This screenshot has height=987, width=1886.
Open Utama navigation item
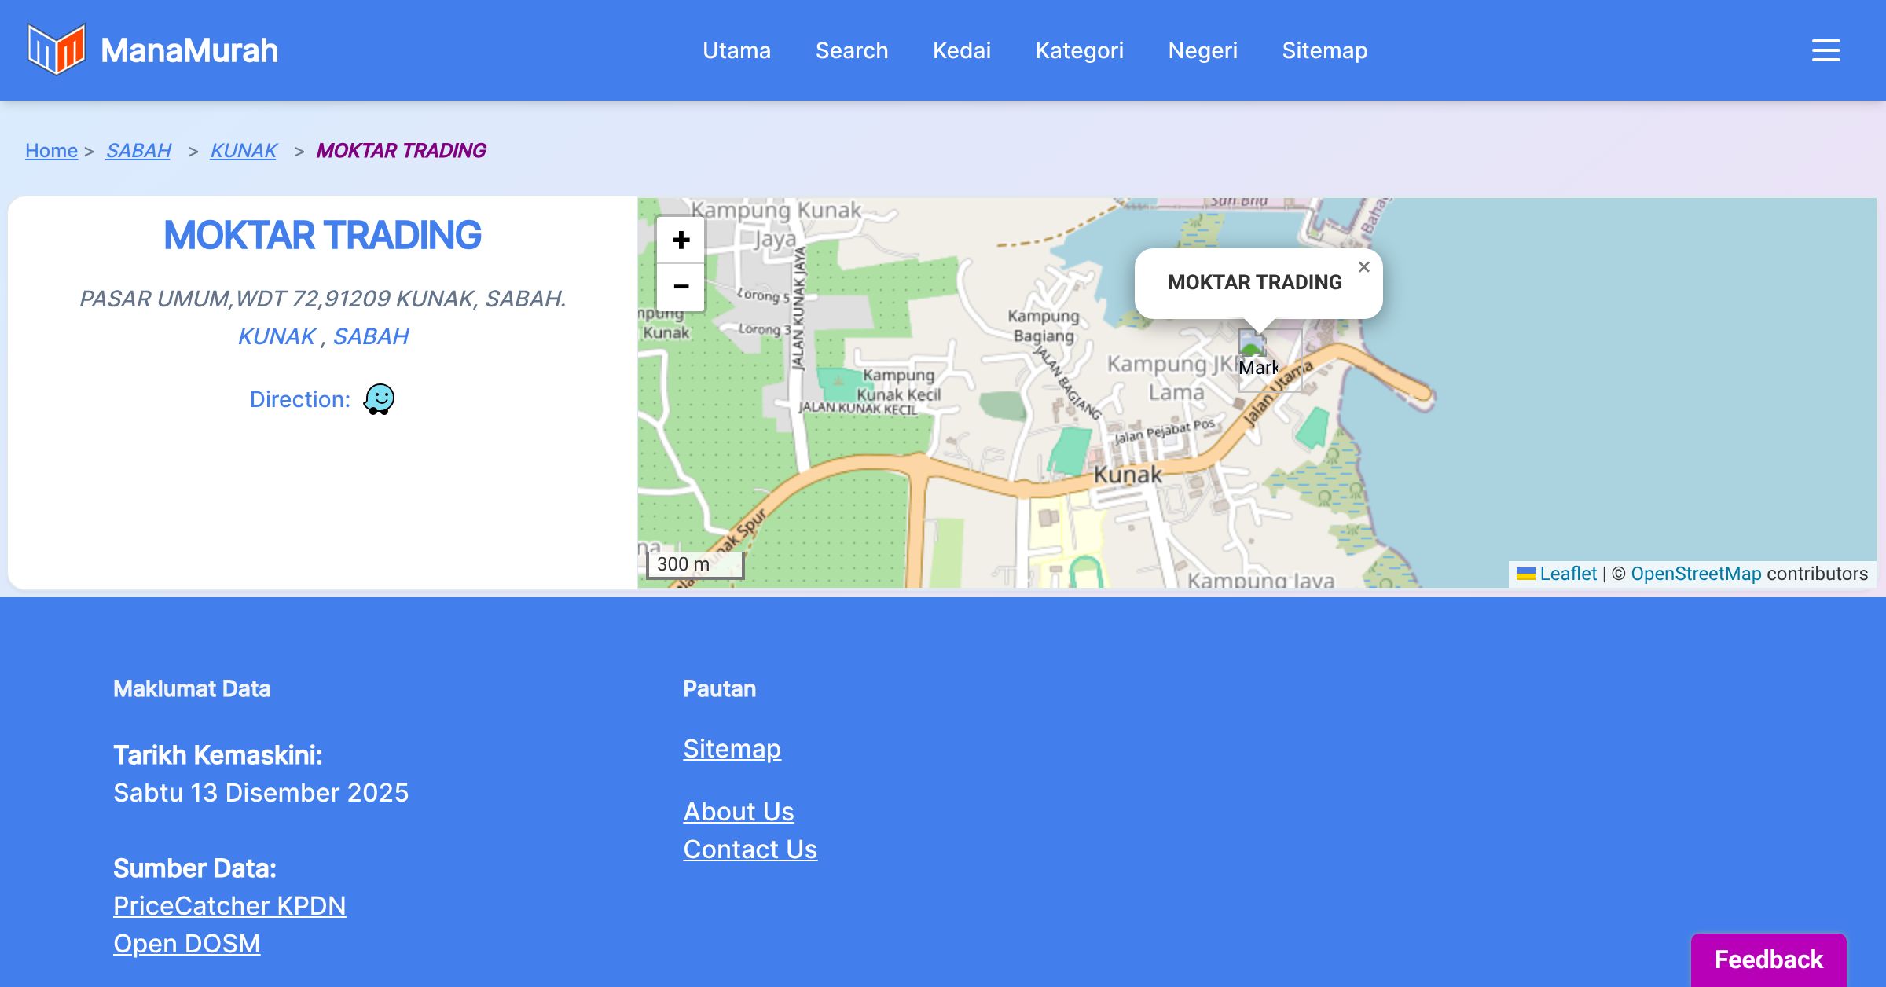pos(736,50)
